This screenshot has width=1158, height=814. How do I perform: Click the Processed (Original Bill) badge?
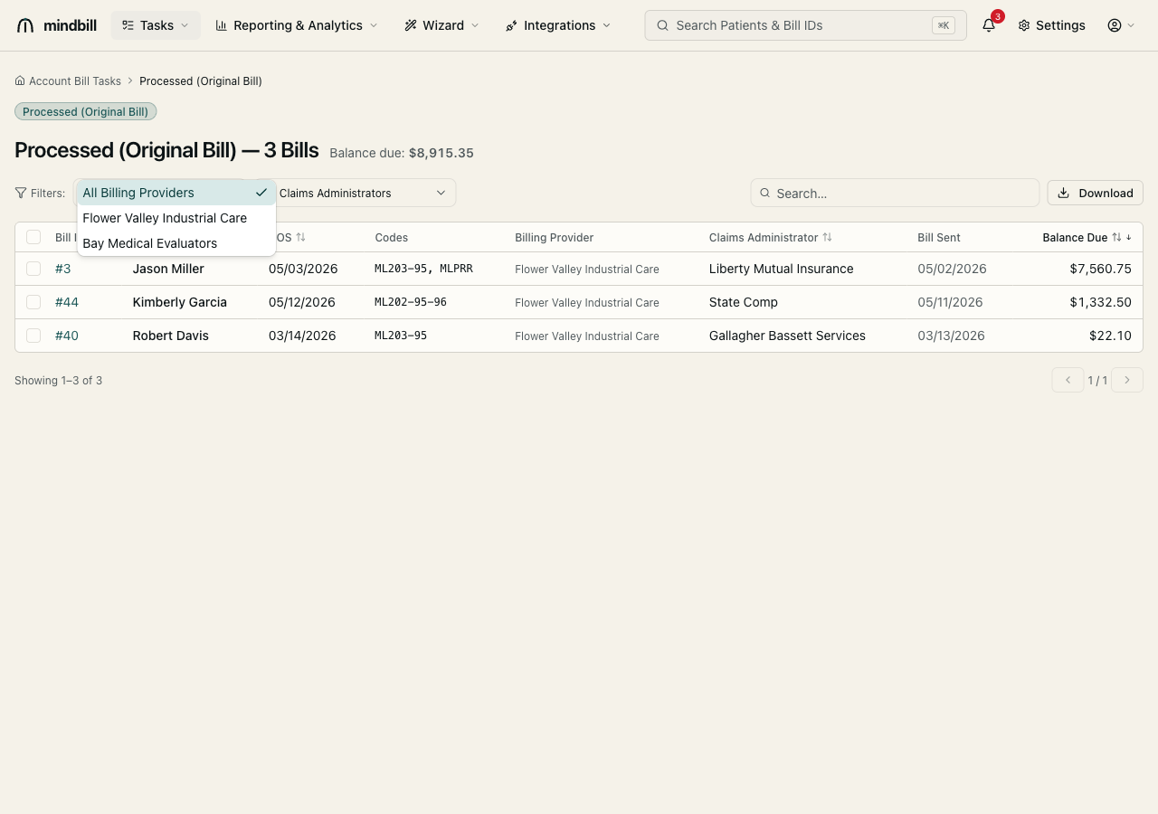point(86,111)
